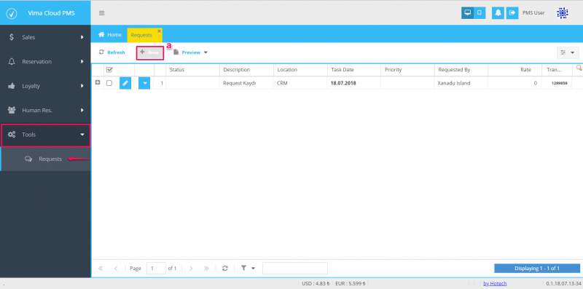Image resolution: width=583 pixels, height=289 pixels.
Task: Switch to mobile view icon
Action: point(480,13)
